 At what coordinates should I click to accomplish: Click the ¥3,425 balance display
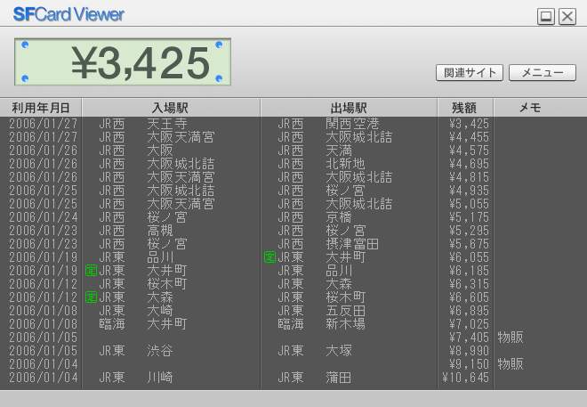click(x=123, y=61)
